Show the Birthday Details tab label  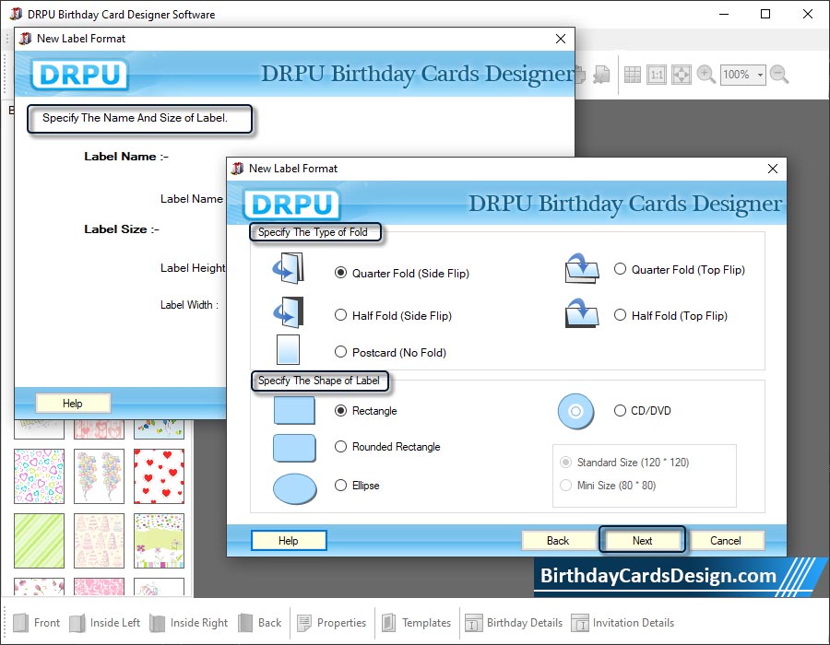click(525, 623)
